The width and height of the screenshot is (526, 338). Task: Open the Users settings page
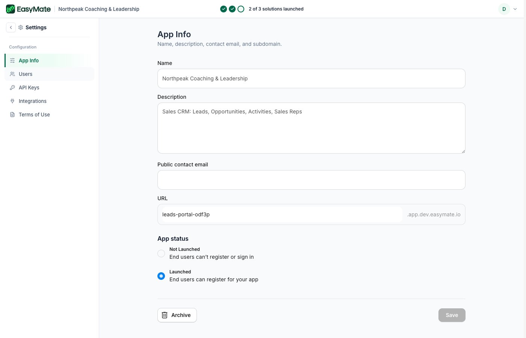tap(49, 74)
